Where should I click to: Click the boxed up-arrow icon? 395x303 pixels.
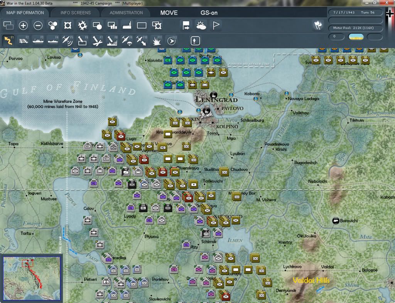point(195,41)
